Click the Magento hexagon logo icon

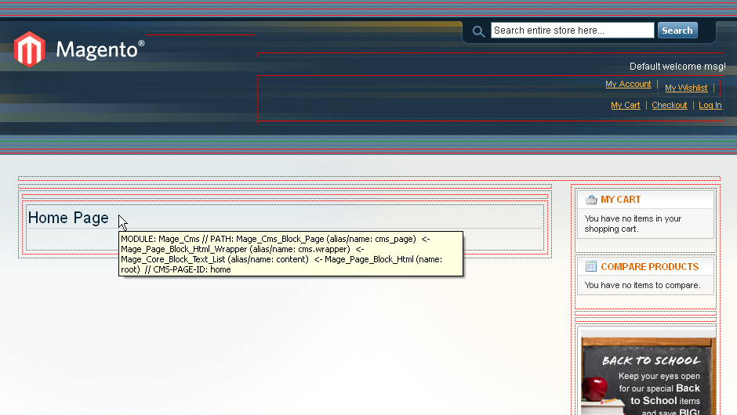coord(29,49)
